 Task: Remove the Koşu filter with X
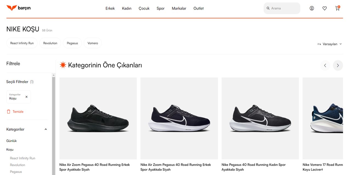(27, 97)
